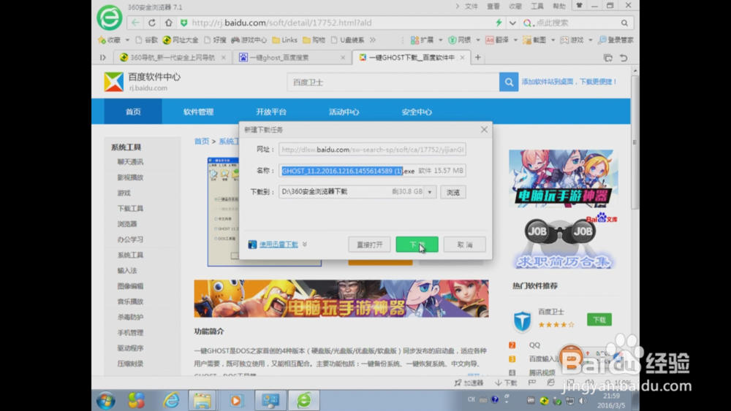
Task: Switch to the 360导航 tab
Action: click(173, 57)
